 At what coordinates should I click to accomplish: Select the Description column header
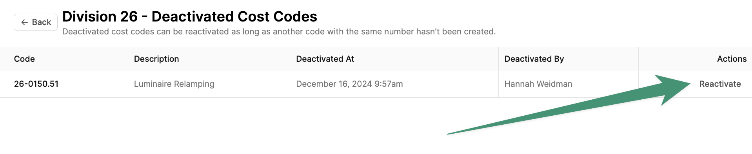click(x=156, y=59)
